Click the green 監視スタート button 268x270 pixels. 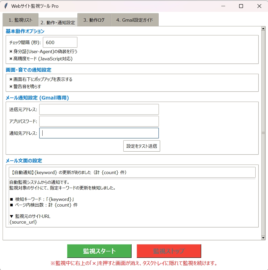(x=99, y=251)
